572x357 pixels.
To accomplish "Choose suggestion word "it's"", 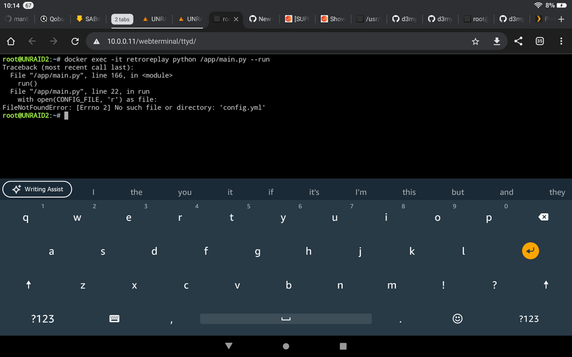I will [x=314, y=192].
